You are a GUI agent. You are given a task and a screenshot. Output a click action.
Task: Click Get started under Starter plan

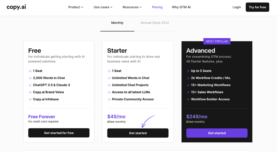pos(138,133)
